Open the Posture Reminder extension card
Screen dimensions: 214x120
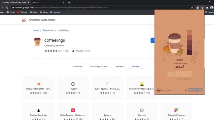pyautogui.click(x=39, y=112)
